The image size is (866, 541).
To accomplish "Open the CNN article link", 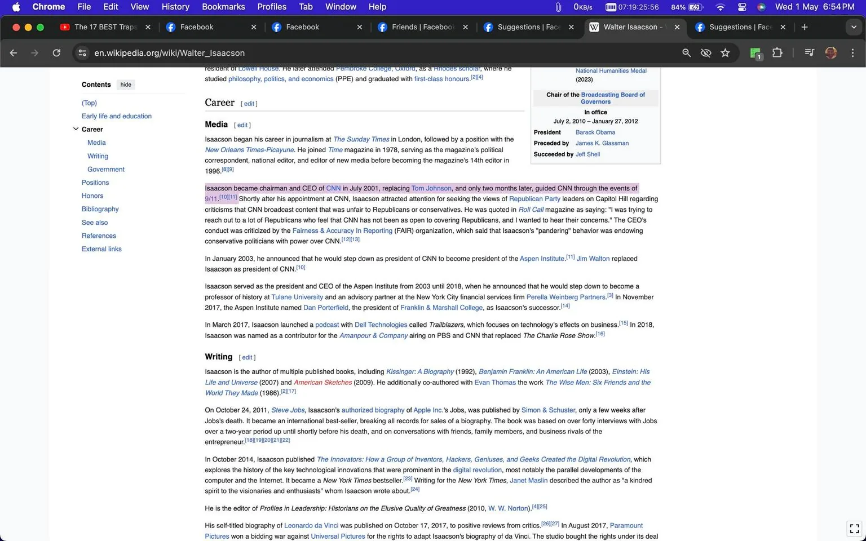I will pyautogui.click(x=333, y=188).
